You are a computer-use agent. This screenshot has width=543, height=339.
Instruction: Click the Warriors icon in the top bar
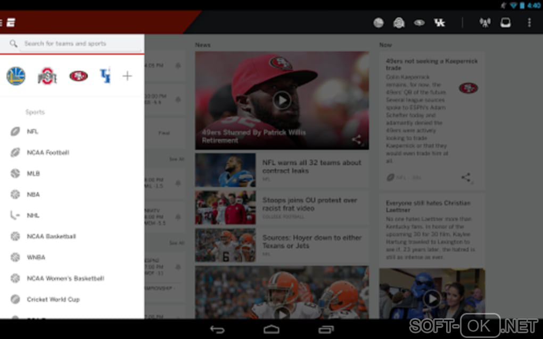click(379, 23)
